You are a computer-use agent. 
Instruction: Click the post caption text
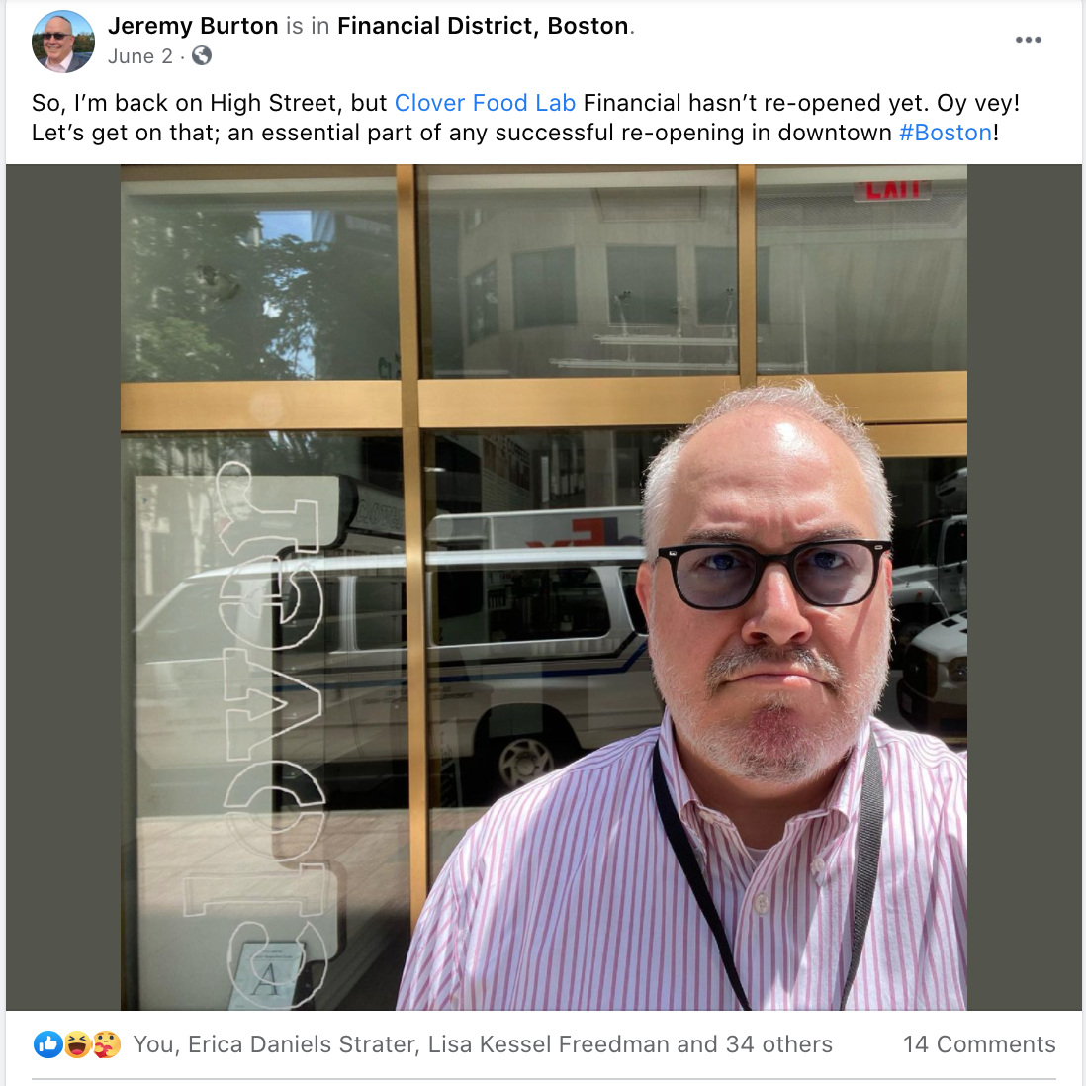click(525, 118)
